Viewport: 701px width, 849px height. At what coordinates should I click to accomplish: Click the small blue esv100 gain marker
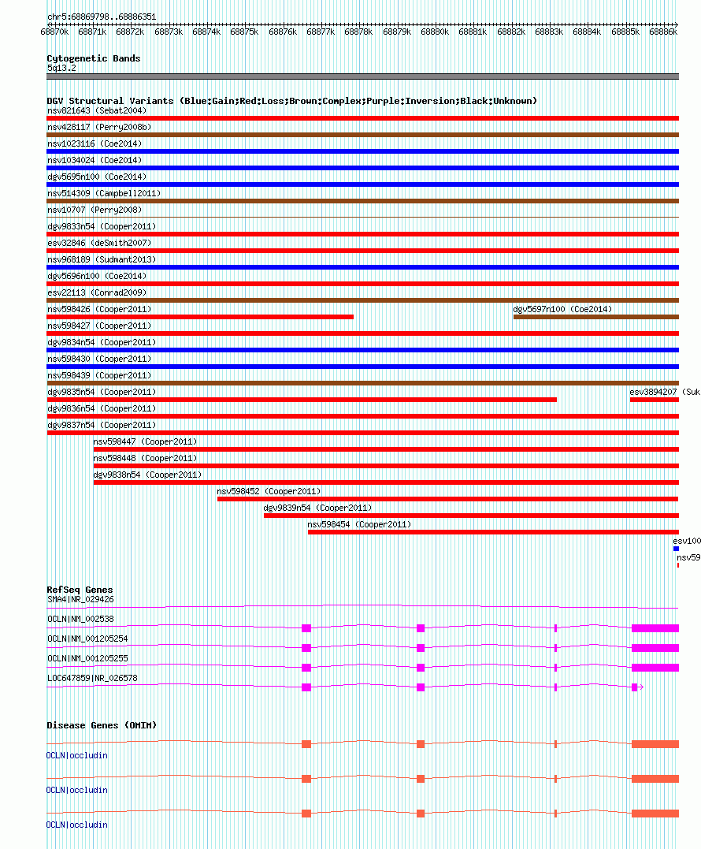[676, 549]
